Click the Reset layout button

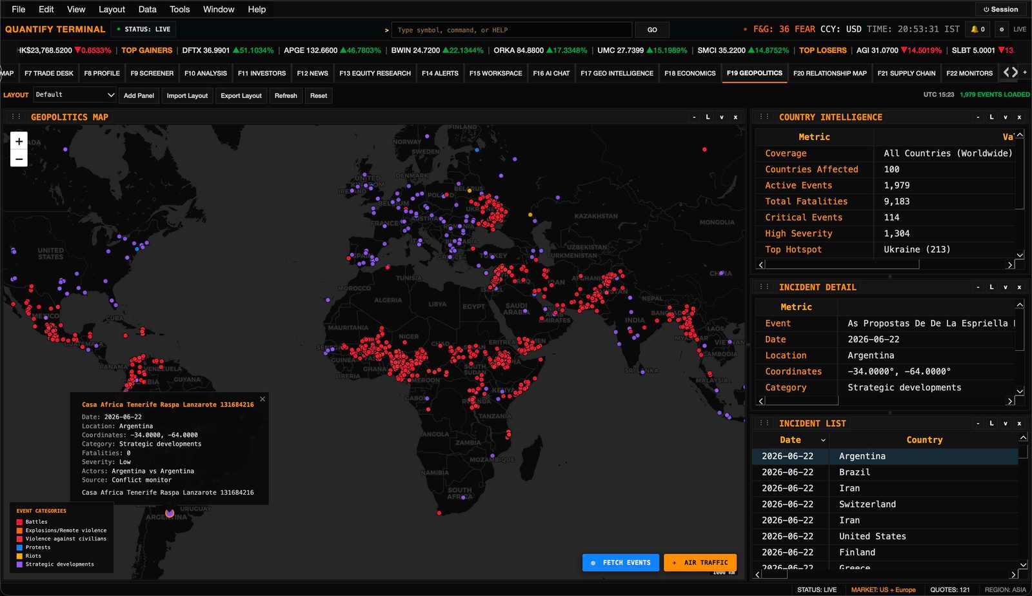[319, 95]
